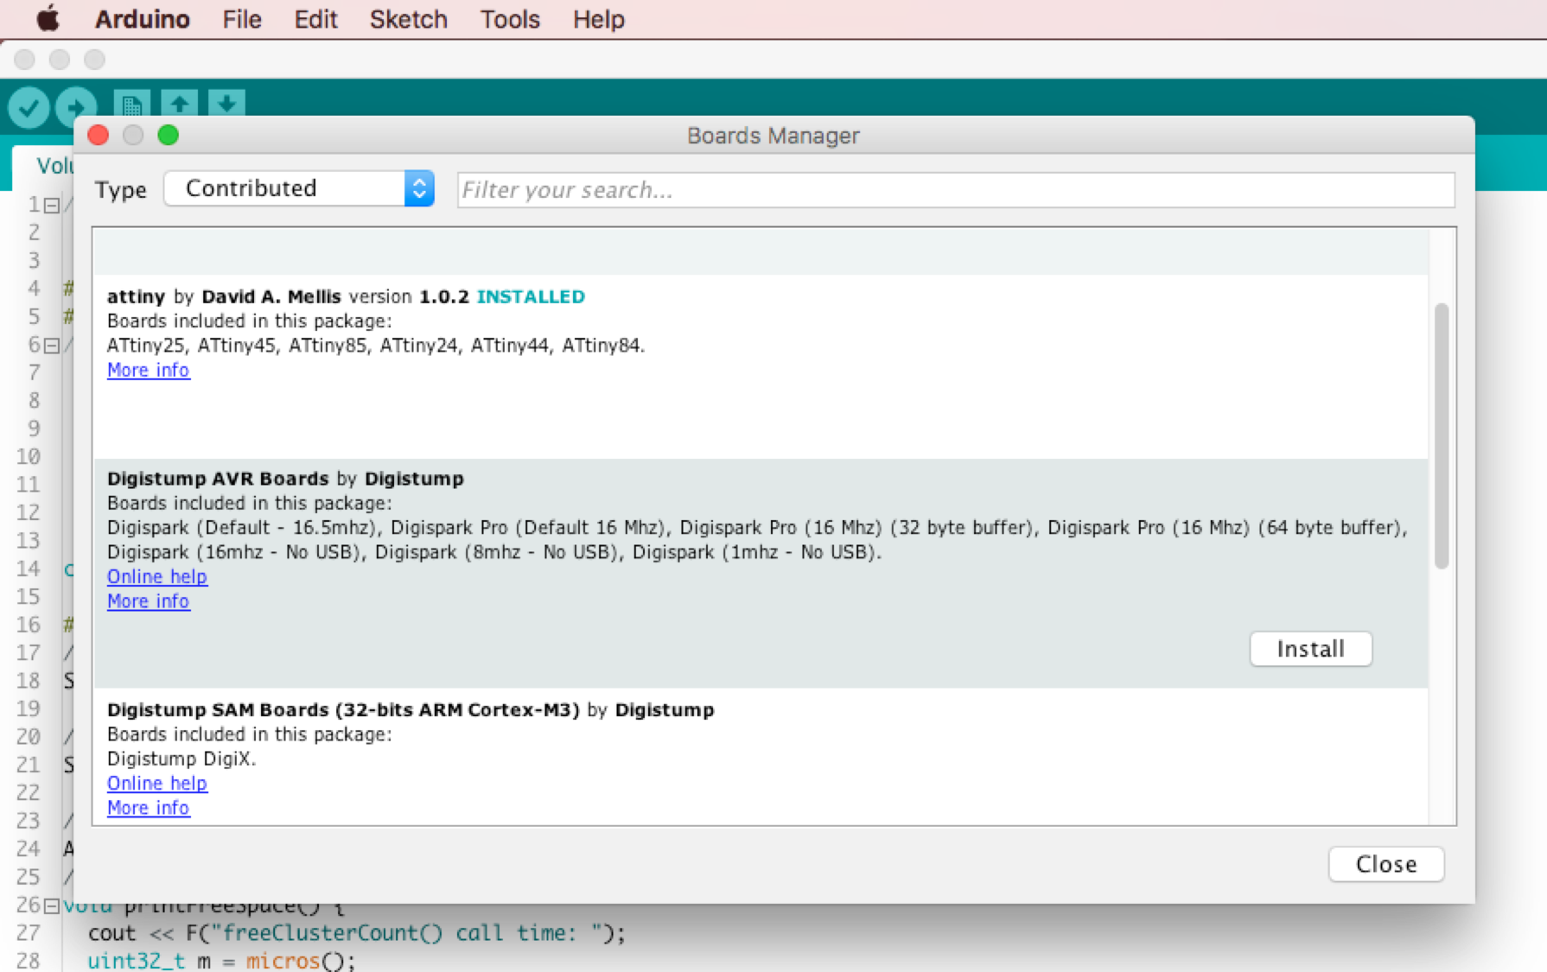The width and height of the screenshot is (1547, 972).
Task: Open the Type dropdown showing Contributed
Action: [299, 188]
